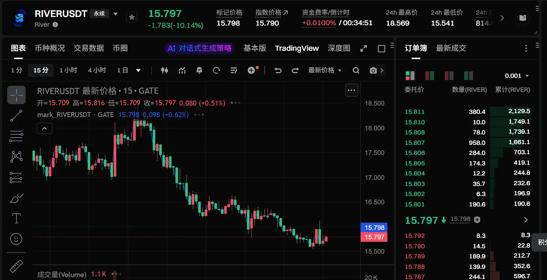547x280 pixels.
Task: Switch to the 订单簿 tab
Action: 416,48
